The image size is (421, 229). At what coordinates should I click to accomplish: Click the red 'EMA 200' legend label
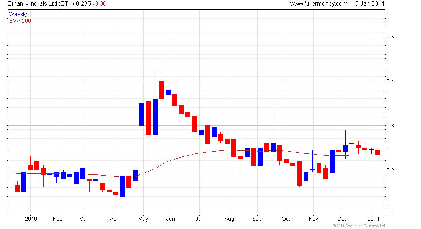point(20,21)
